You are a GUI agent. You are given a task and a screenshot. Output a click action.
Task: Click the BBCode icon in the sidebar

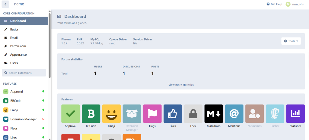6,101
